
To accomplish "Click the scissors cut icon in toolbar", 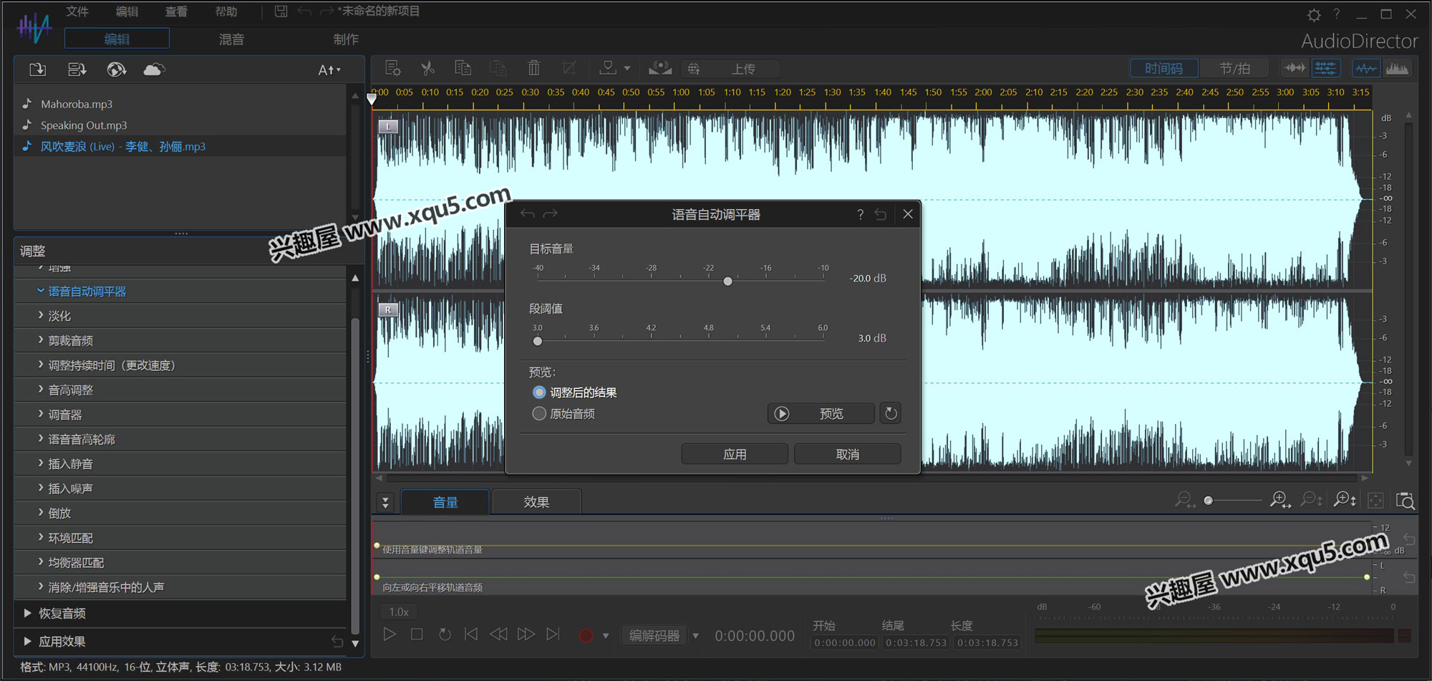I will click(x=427, y=69).
